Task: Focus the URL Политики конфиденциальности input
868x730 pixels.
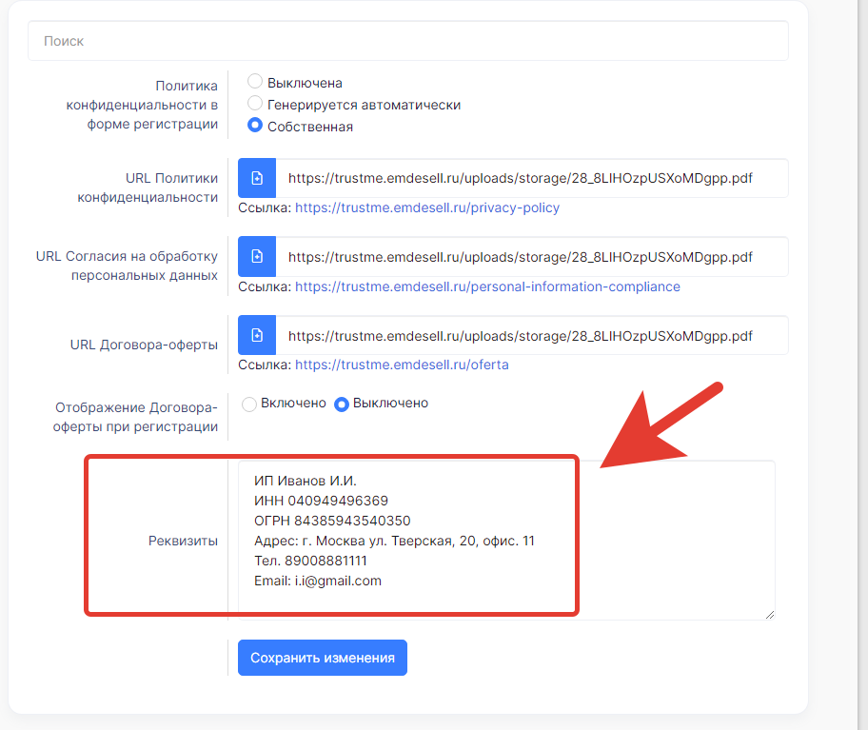Action: click(532, 178)
